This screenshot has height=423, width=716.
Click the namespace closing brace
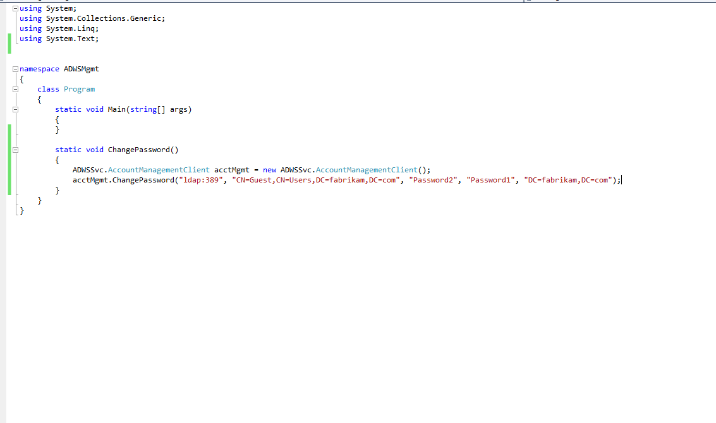[x=21, y=210]
